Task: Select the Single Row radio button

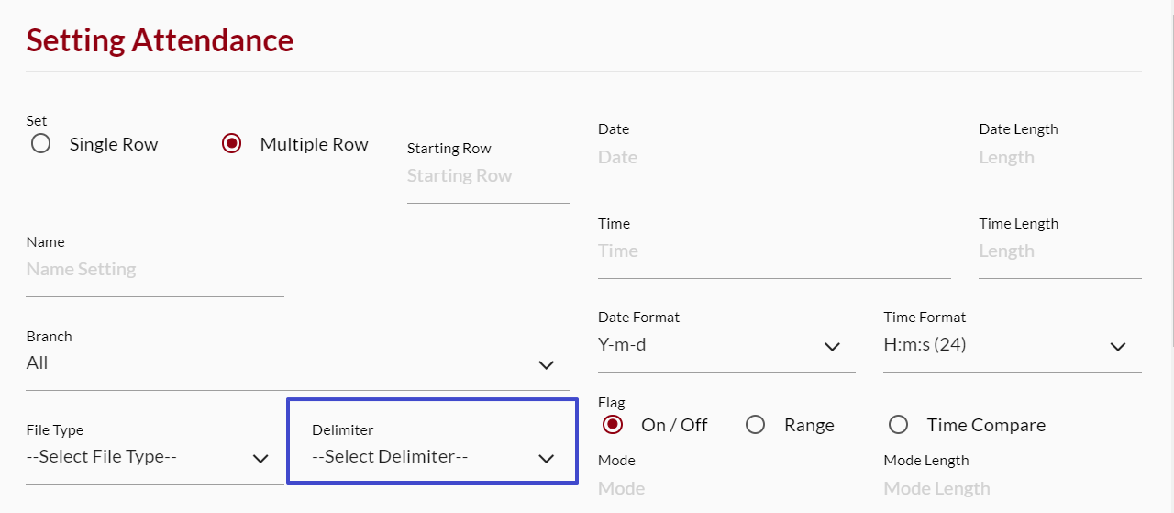Action: 40,144
